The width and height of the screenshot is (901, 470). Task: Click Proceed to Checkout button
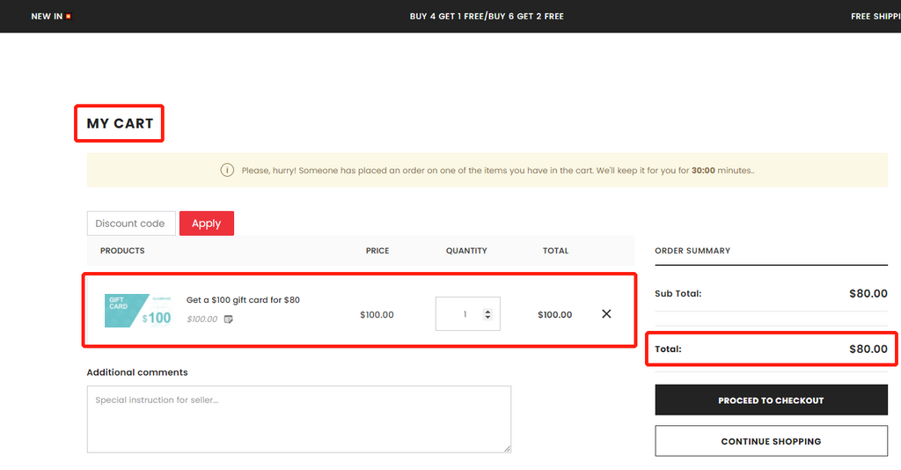pos(771,400)
